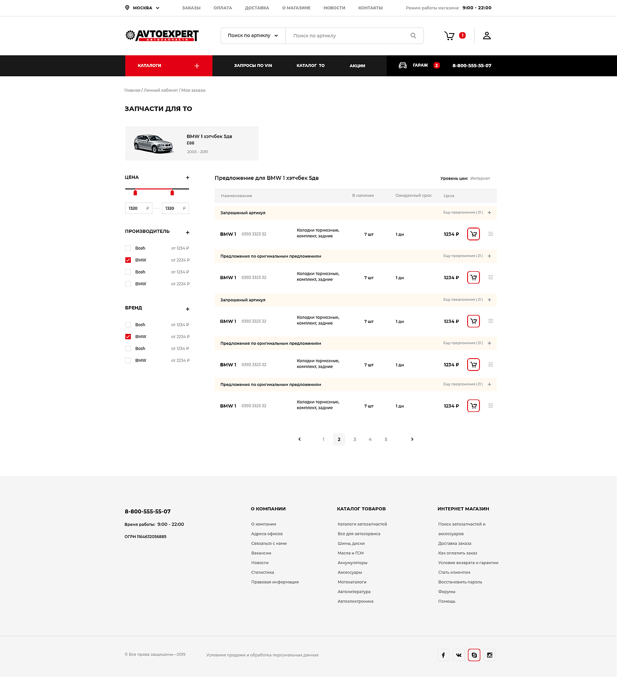The width and height of the screenshot is (617, 677).
Task: Uncheck the checked BMW box under Производитель
Action: 128,260
